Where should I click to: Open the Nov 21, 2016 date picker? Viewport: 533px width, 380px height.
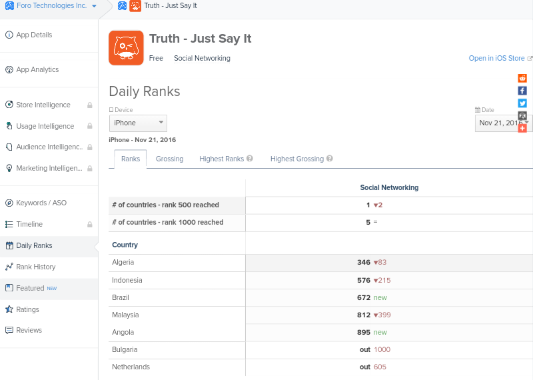pyautogui.click(x=502, y=123)
